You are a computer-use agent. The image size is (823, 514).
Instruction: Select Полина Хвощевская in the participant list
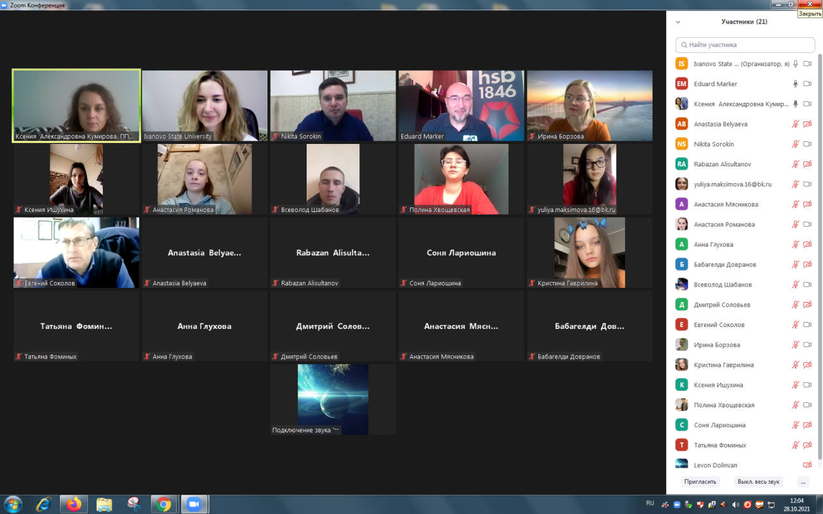click(x=724, y=405)
